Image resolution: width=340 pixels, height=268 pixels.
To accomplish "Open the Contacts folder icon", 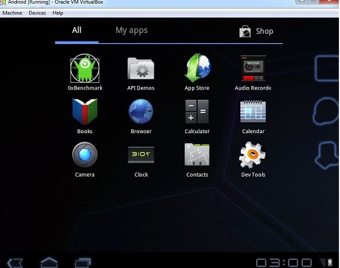I will (197, 155).
